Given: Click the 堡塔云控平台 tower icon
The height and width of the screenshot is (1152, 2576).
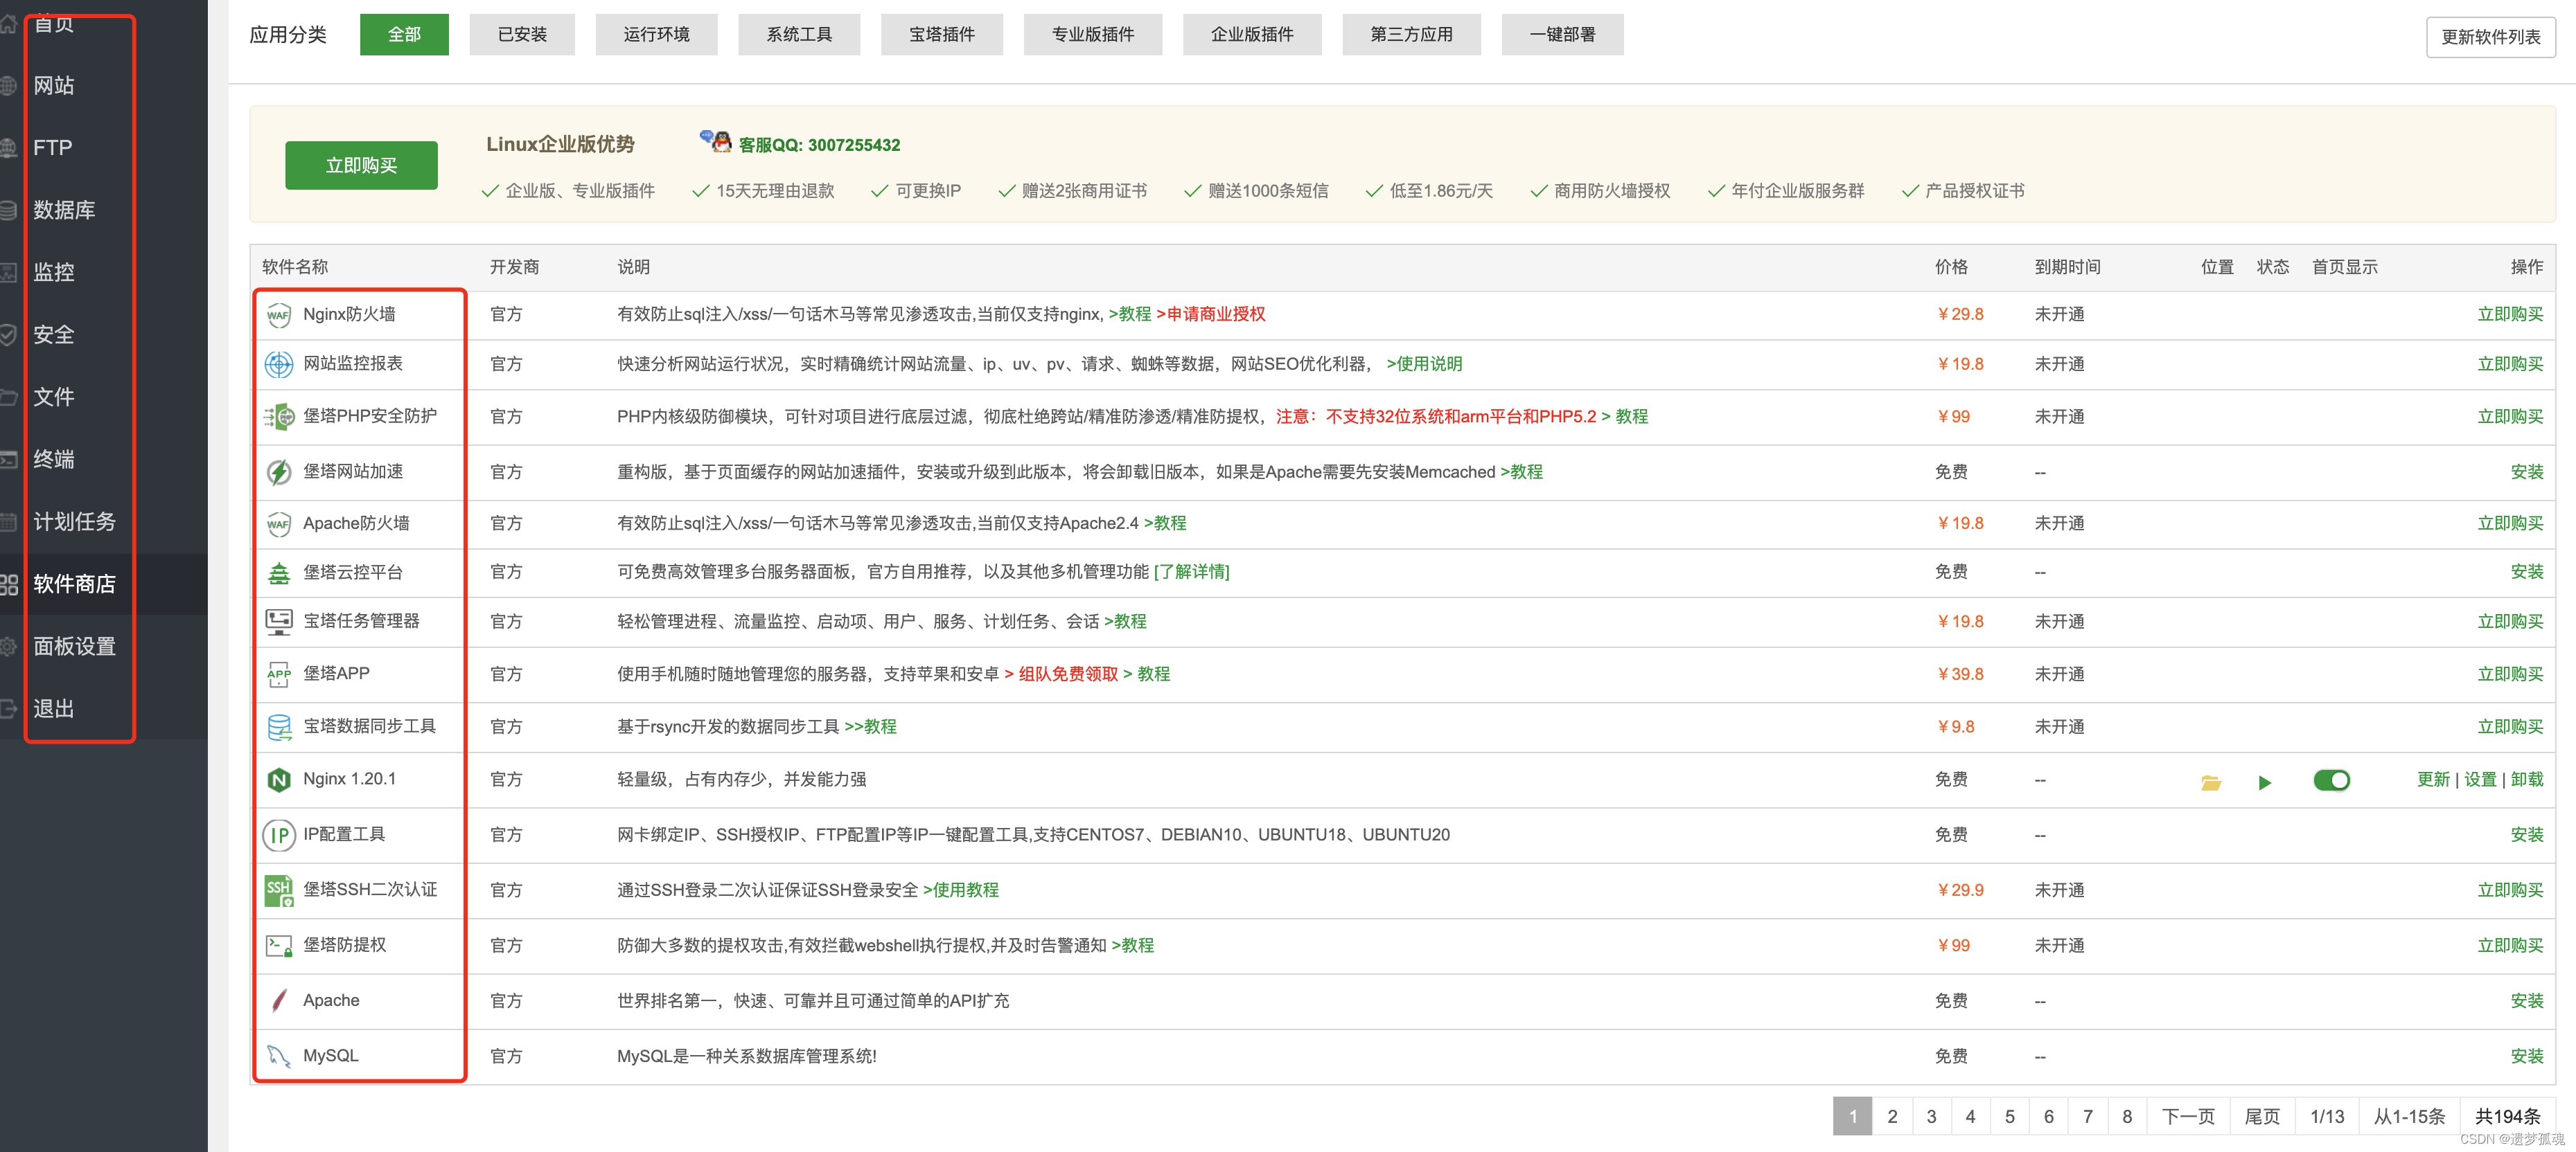Looking at the screenshot, I should pos(279,573).
